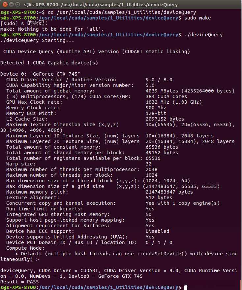
Task: Click the 'make: Nothing to be done' output line
Action: tap(52, 29)
